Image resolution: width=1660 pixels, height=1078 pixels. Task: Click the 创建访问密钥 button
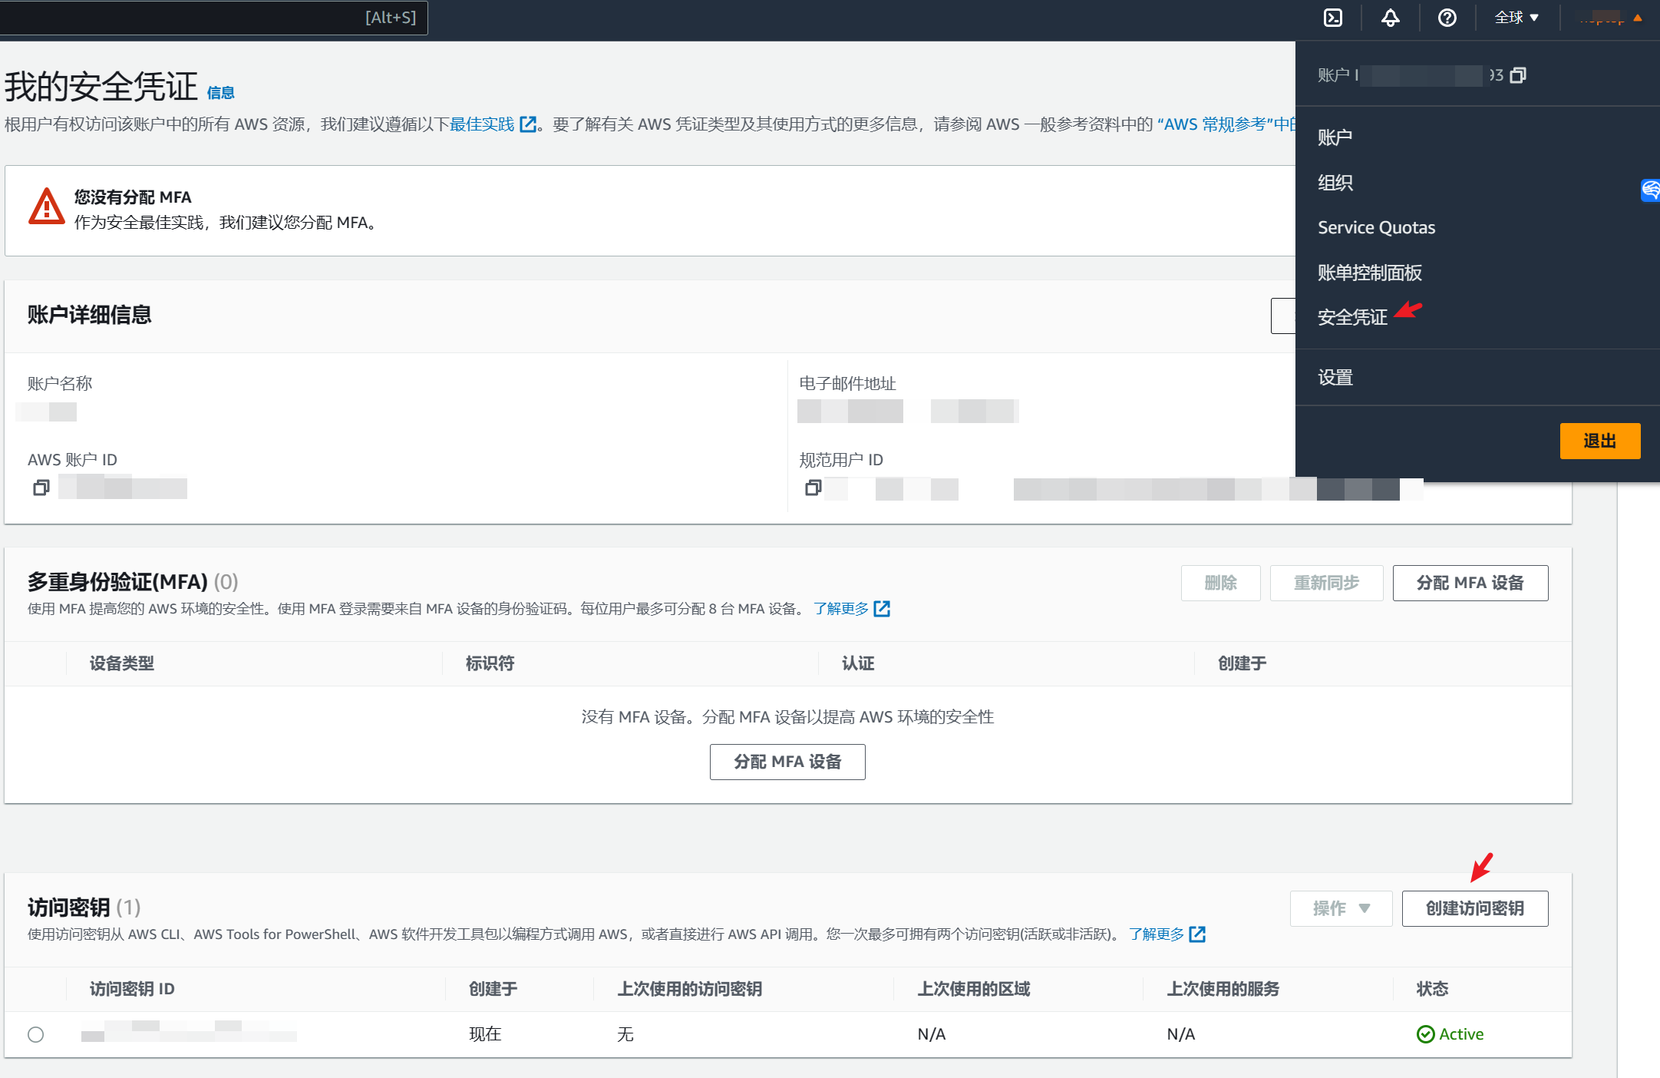1474,908
